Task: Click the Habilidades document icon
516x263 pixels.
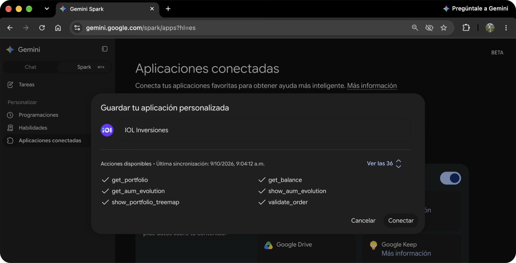Action: (10, 128)
